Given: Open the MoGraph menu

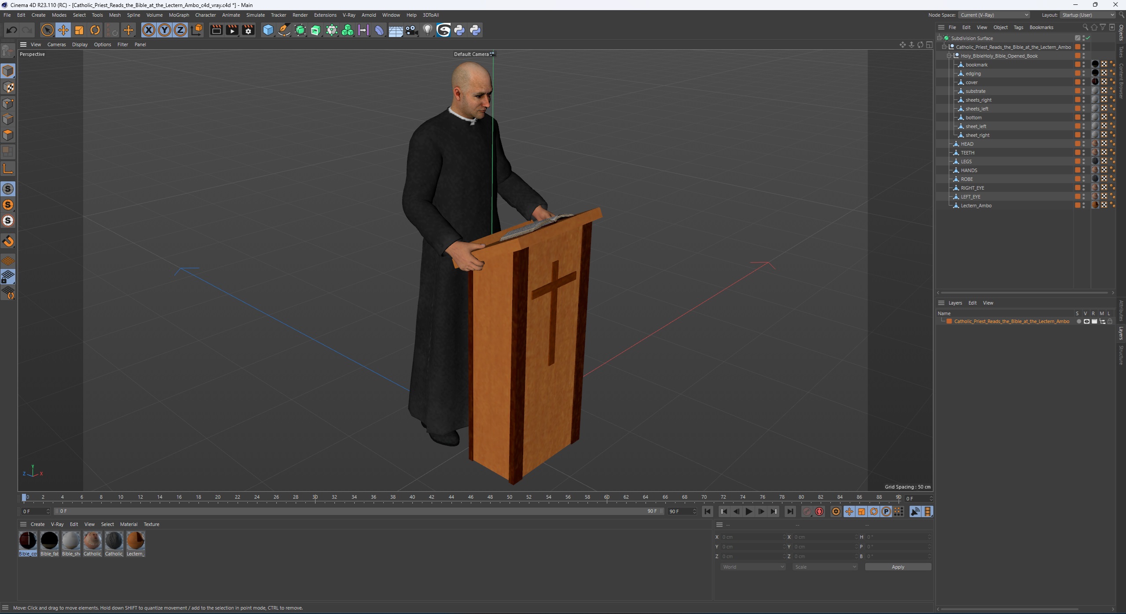Looking at the screenshot, I should pyautogui.click(x=179, y=15).
